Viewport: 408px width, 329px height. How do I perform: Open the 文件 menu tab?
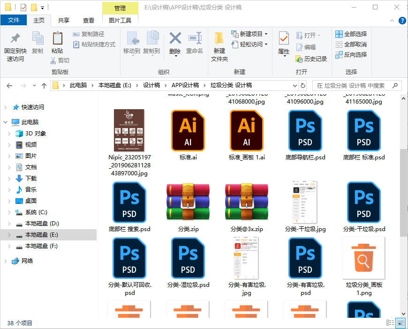tap(14, 20)
